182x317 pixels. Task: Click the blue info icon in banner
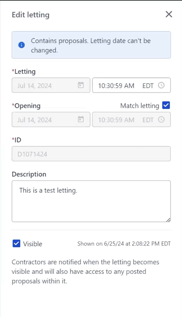pos(21,45)
